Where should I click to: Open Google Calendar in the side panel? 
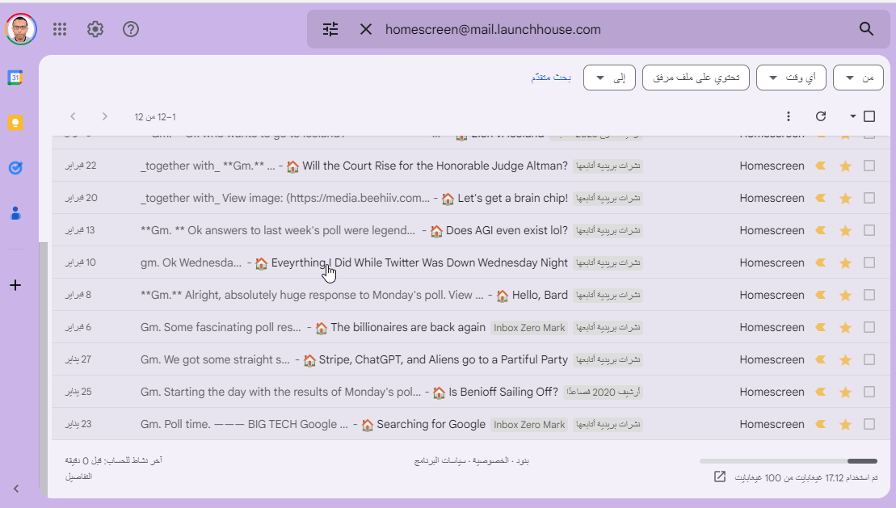pos(15,78)
